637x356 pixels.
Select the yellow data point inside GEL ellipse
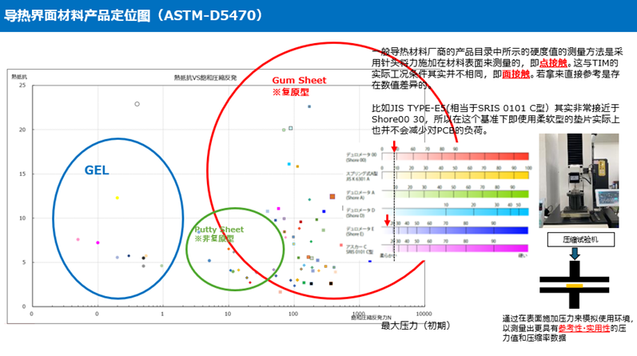click(117, 198)
